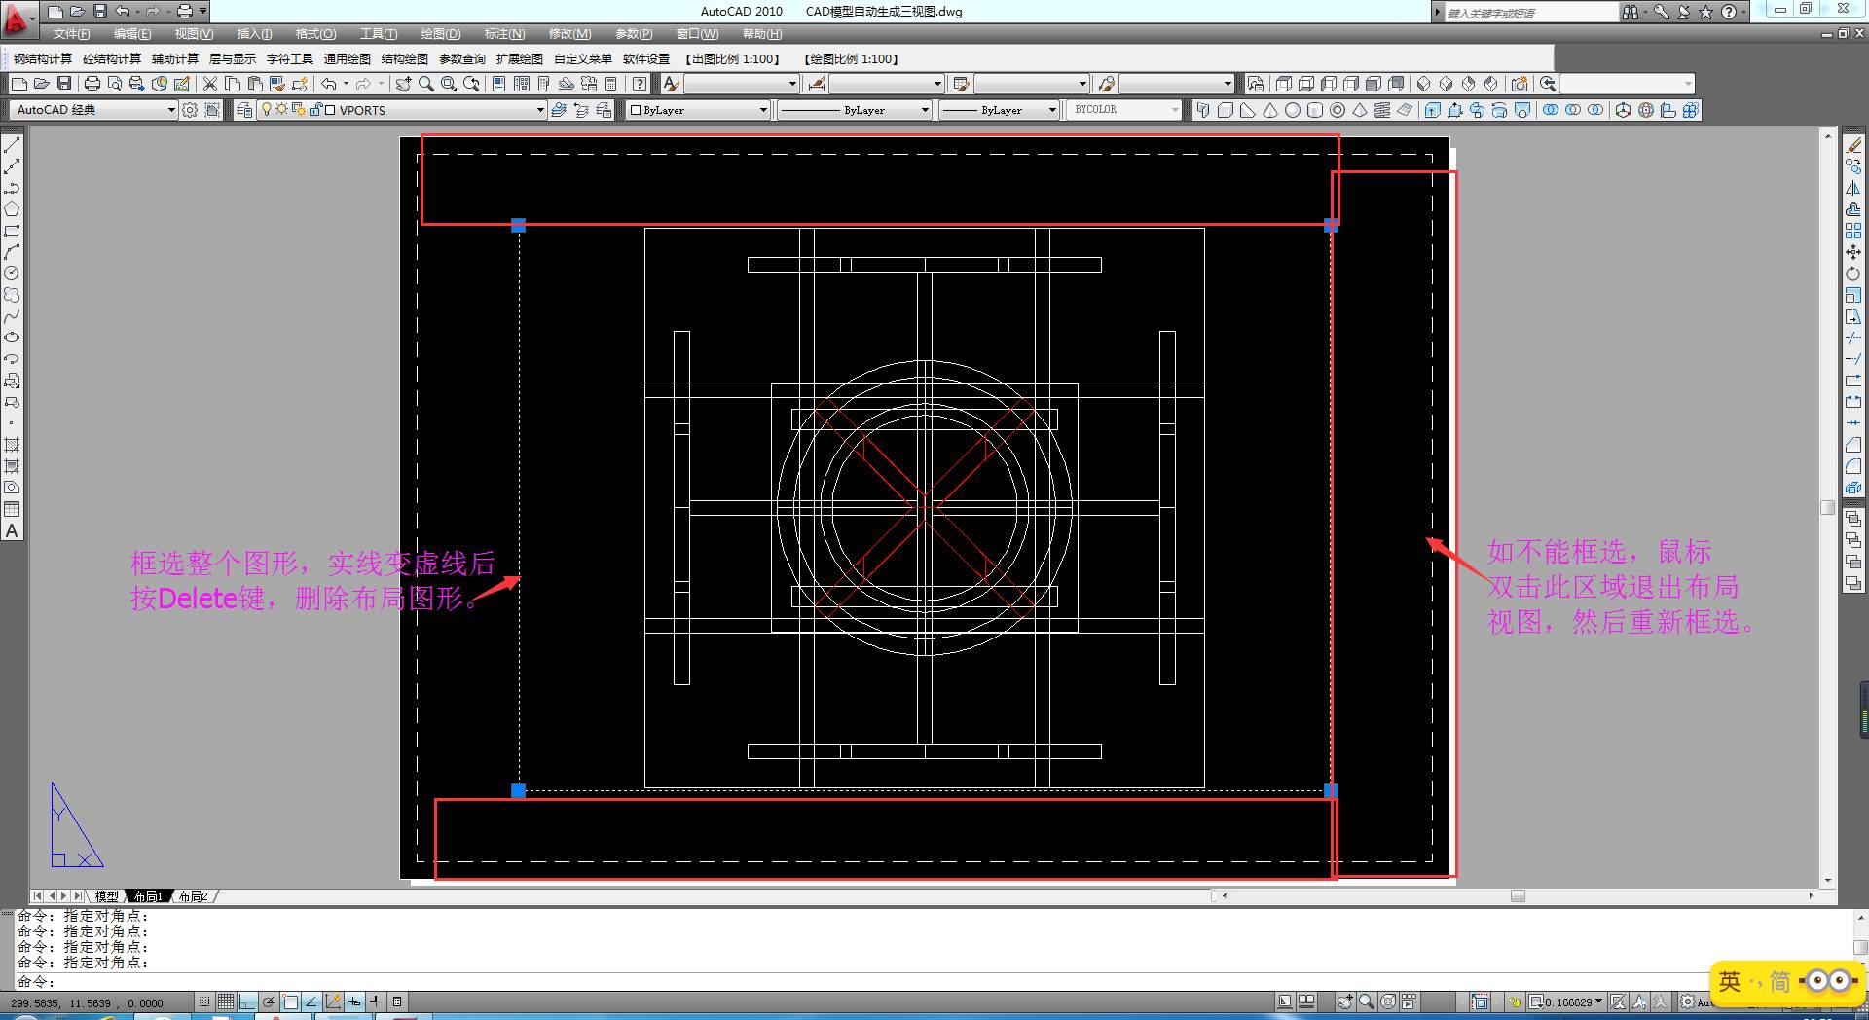Activate the Pan realtime hand tool
This screenshot has height=1020, width=1869.
(x=404, y=84)
